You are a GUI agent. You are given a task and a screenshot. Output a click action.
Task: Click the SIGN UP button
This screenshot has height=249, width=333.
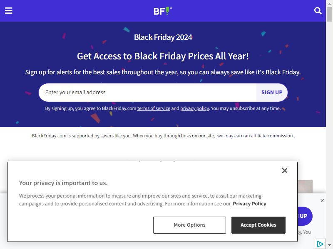(x=272, y=92)
